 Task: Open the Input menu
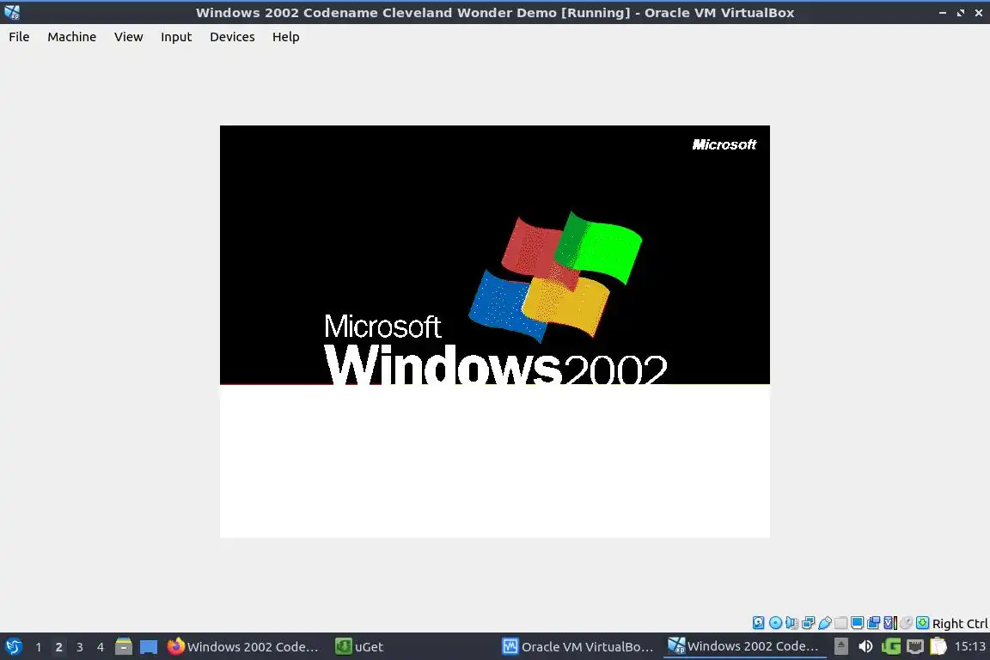(176, 37)
